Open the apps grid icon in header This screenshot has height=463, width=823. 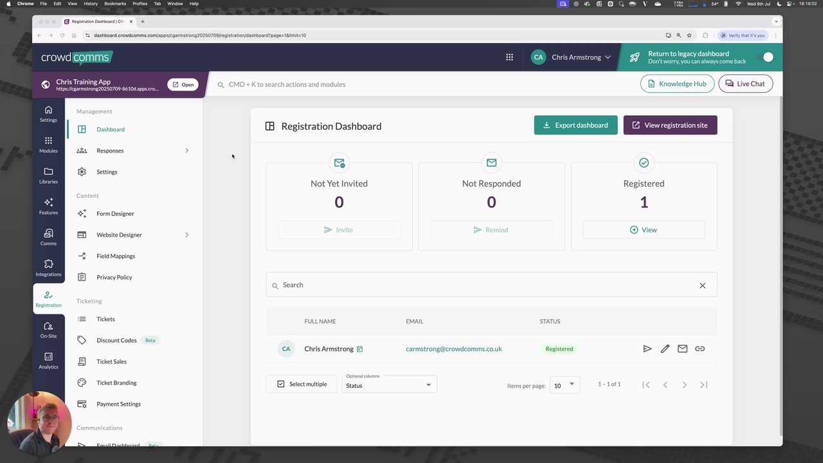tap(509, 57)
